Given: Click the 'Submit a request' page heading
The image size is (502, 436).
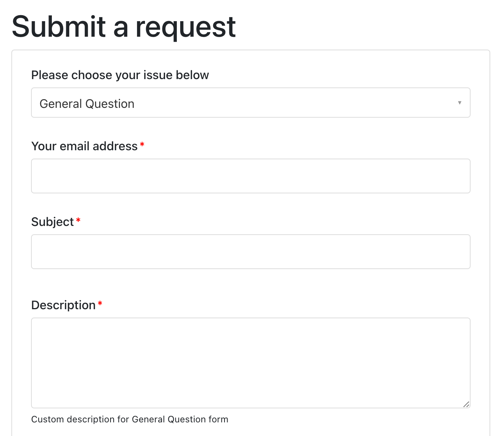Looking at the screenshot, I should [x=124, y=26].
